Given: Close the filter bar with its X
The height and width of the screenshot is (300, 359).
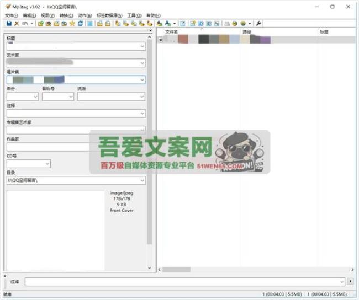Looking at the screenshot, I should pos(5,276).
